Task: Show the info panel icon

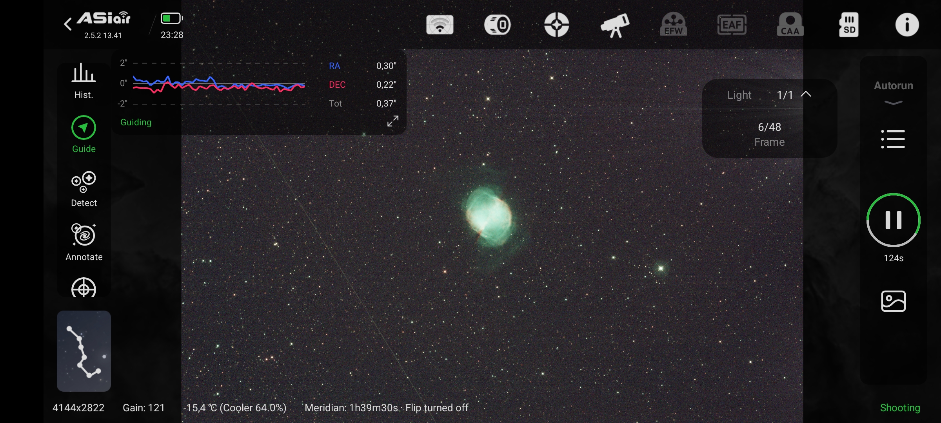Action: click(907, 25)
